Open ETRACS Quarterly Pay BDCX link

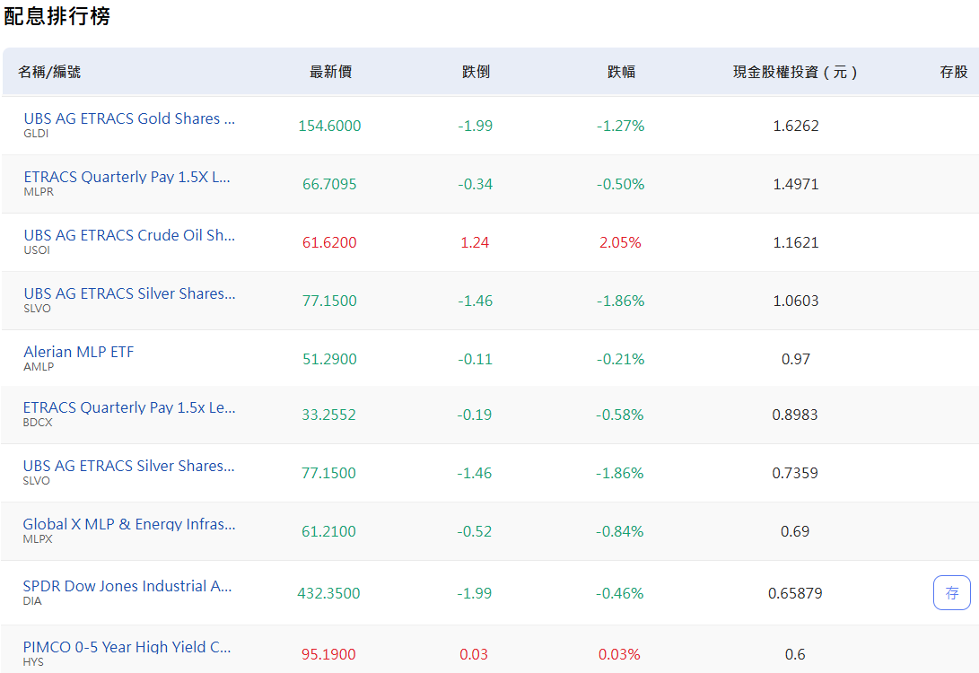tap(129, 407)
